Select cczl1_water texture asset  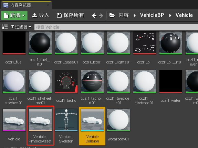coord(170,87)
